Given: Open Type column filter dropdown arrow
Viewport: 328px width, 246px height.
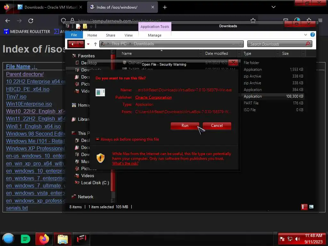Looking at the screenshot, I should (278, 53).
